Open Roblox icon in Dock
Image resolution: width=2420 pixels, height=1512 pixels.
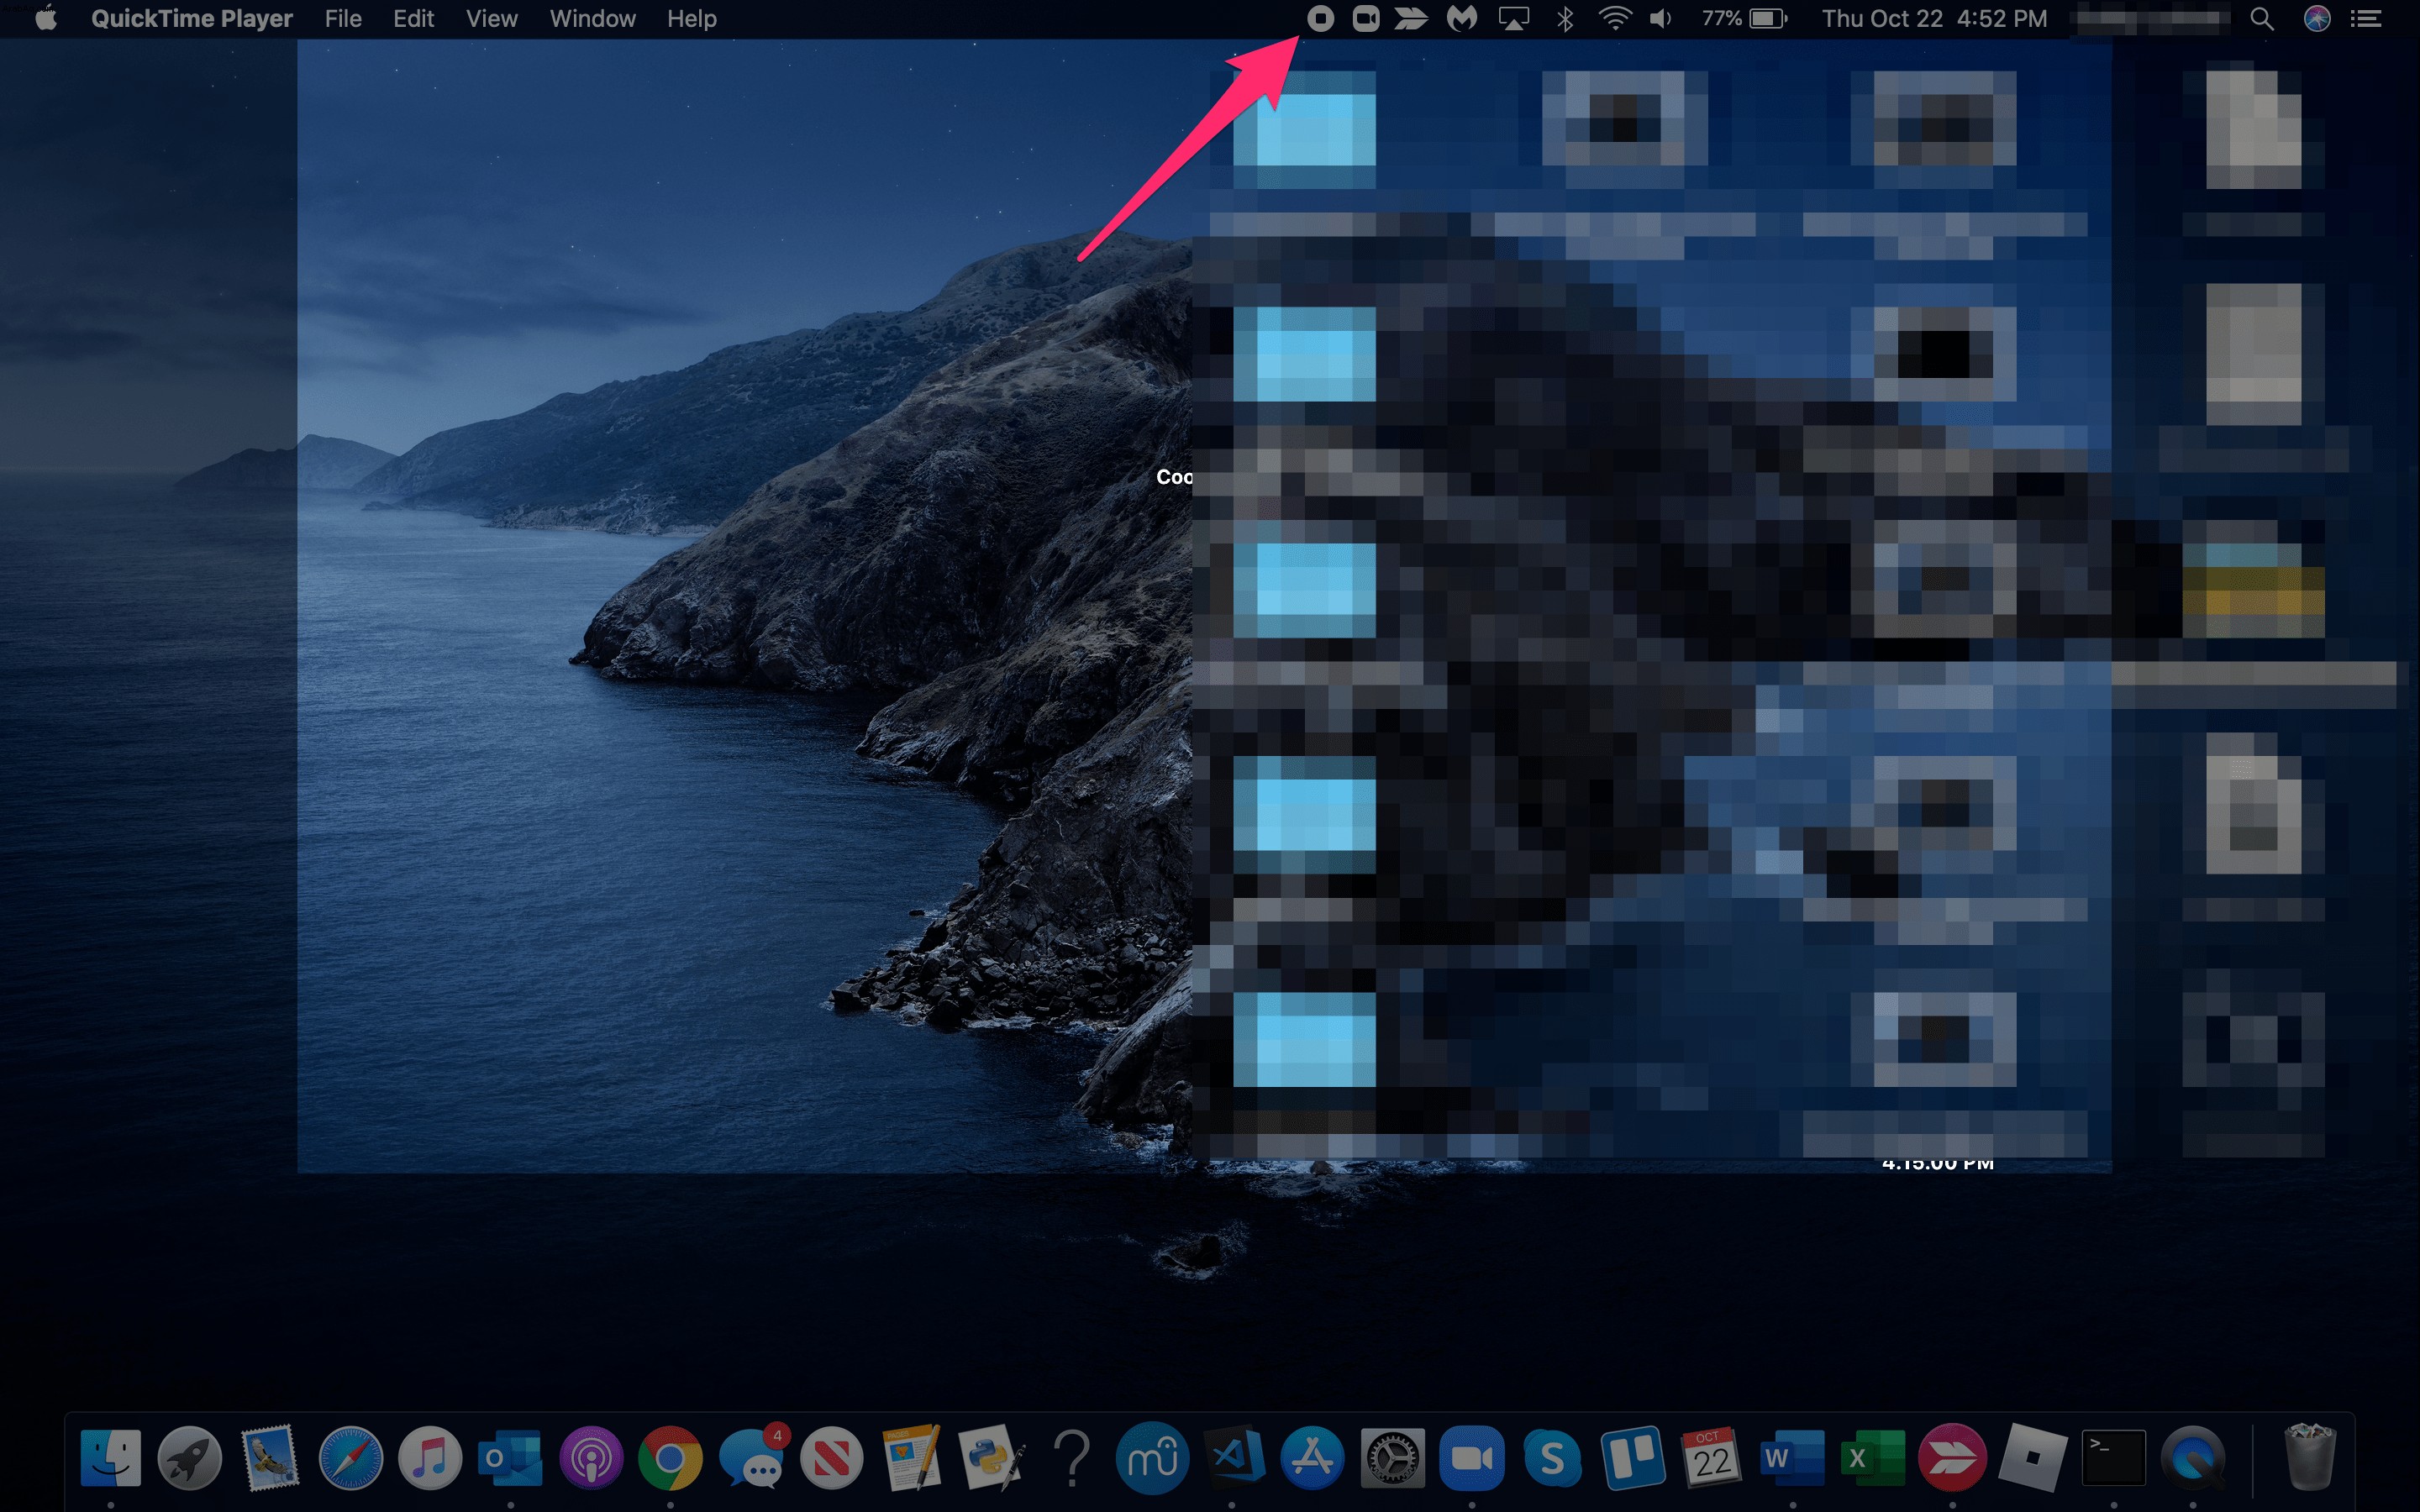(x=2032, y=1457)
